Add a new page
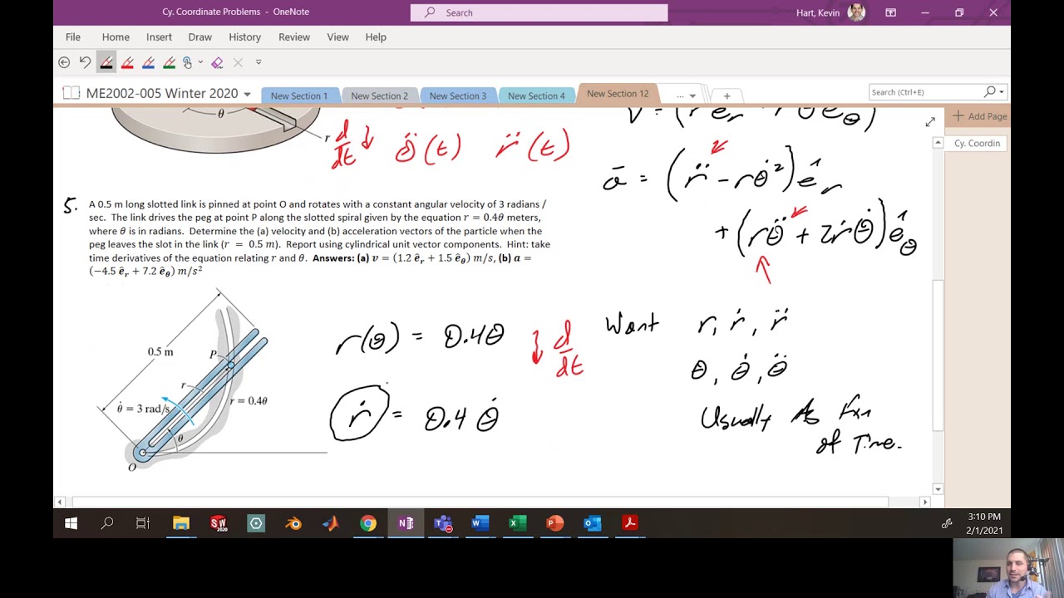This screenshot has width=1064, height=598. pos(980,116)
